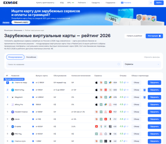
Task: Click Оформить for MIG Pay
Action: [x=154, y=134]
